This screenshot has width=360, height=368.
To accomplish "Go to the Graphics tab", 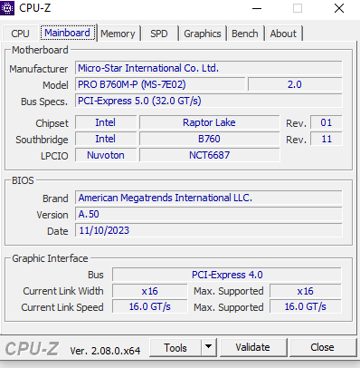I will pyautogui.click(x=203, y=34).
